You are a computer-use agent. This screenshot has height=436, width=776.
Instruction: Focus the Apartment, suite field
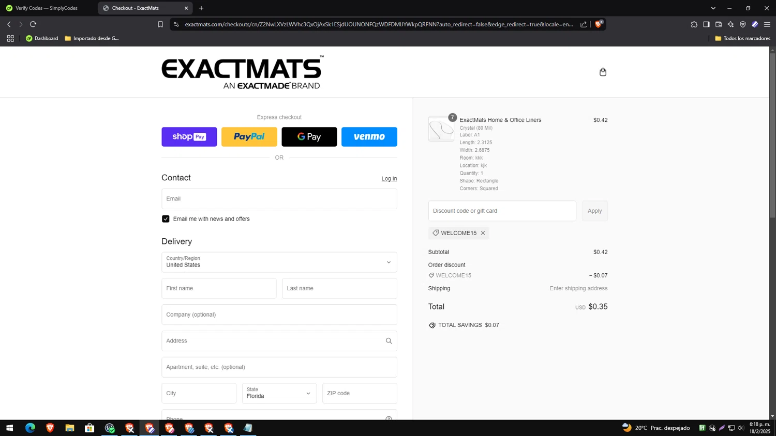point(279,367)
